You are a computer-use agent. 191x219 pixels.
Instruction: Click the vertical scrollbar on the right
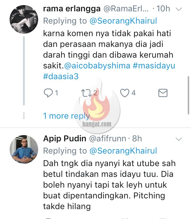coord(189,95)
